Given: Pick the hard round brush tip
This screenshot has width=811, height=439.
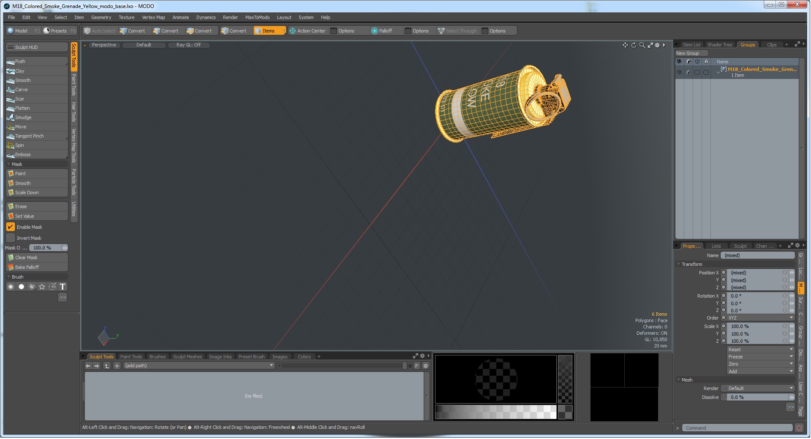Looking at the screenshot, I should point(21,287).
